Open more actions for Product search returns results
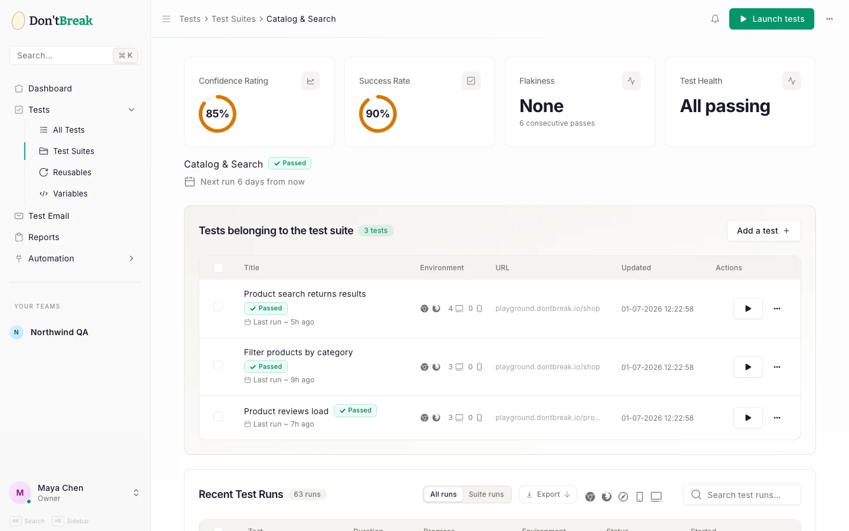The image size is (849, 531). pos(777,309)
